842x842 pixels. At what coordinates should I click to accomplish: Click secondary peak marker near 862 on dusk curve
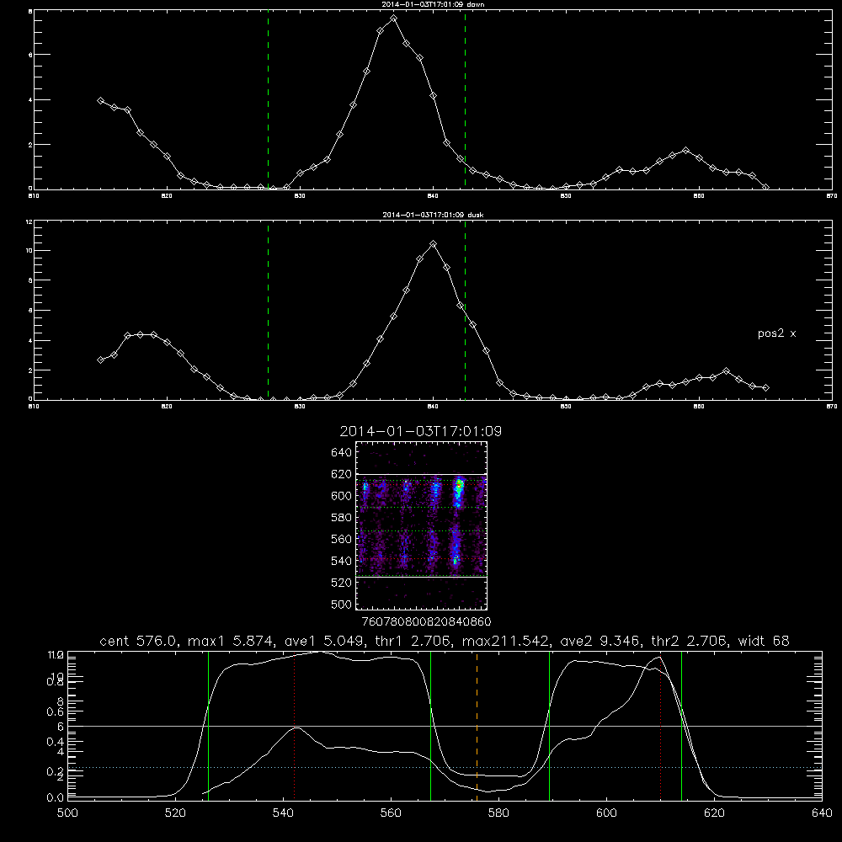(726, 371)
